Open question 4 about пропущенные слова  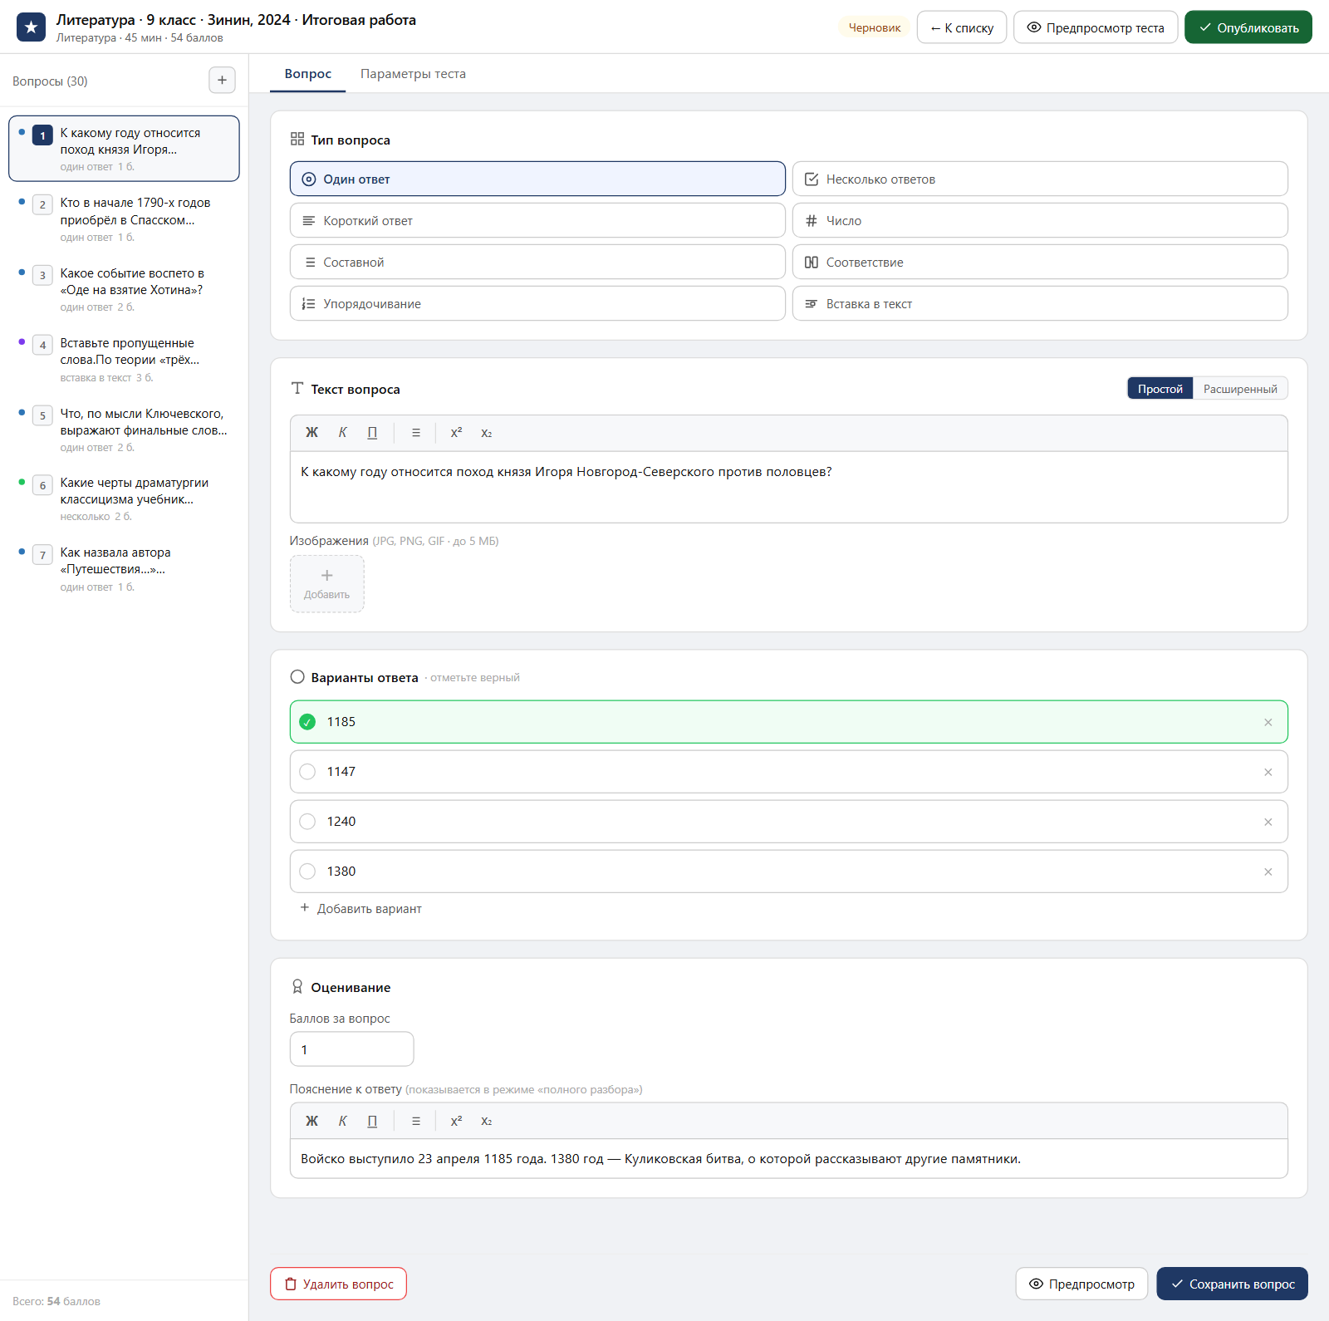tap(125, 360)
